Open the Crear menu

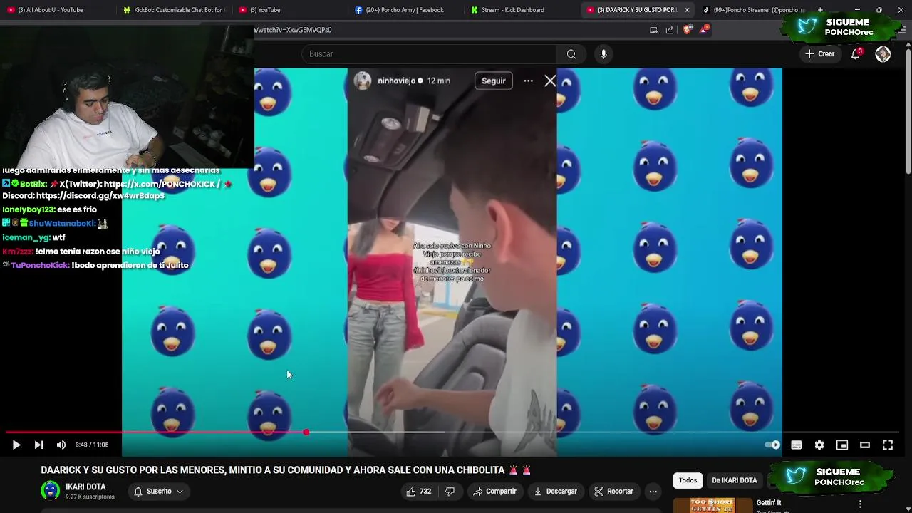820,54
